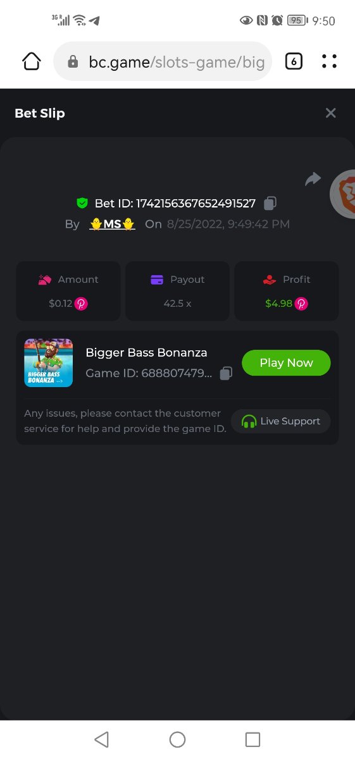This screenshot has width=355, height=759.
Task: Share the bet slip with arrow icon
Action: pos(313,179)
